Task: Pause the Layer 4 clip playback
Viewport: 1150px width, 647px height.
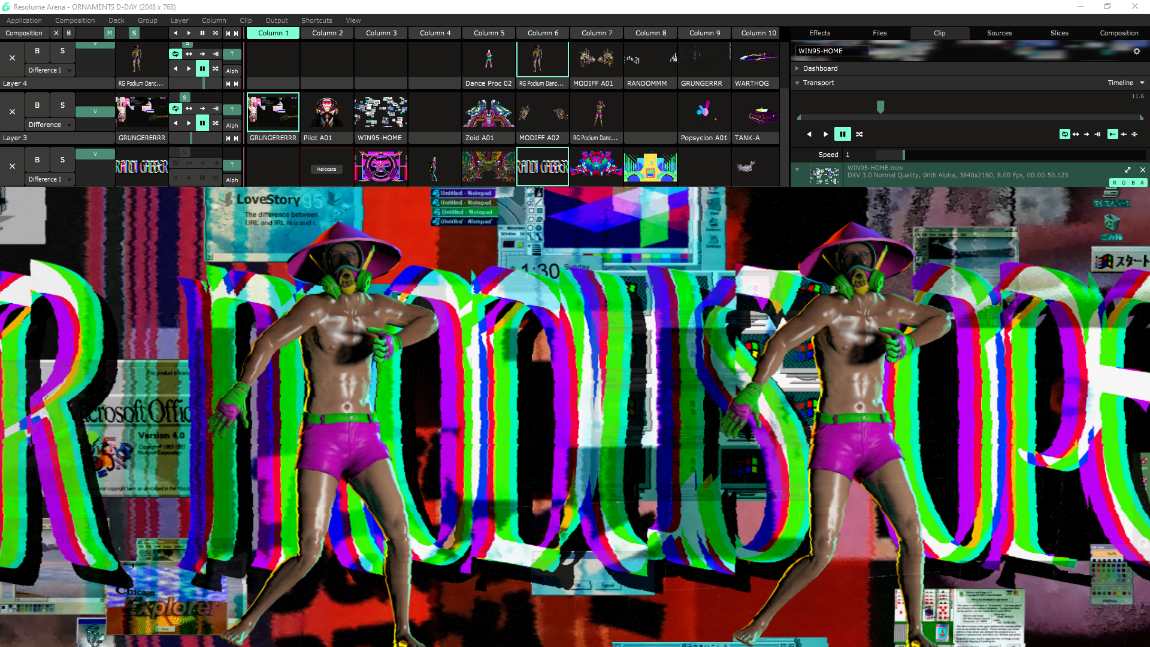Action: (202, 69)
